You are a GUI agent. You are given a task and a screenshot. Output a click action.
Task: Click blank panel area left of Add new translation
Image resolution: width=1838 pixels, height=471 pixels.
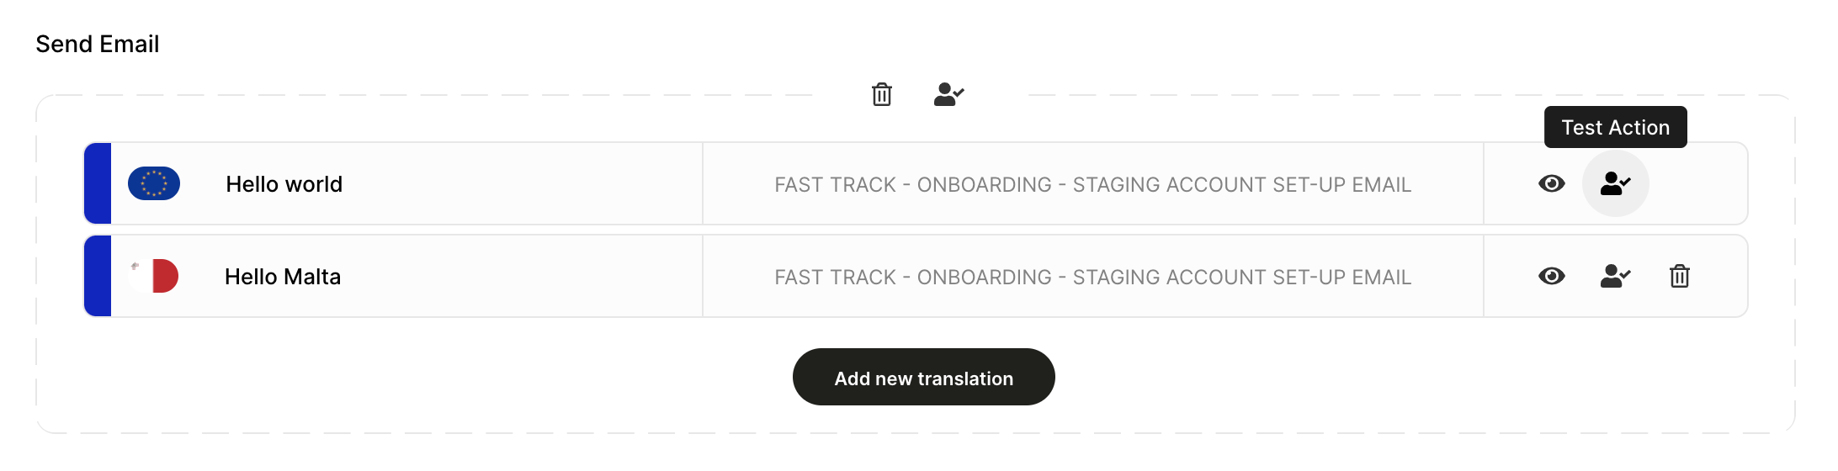pyautogui.click(x=421, y=377)
